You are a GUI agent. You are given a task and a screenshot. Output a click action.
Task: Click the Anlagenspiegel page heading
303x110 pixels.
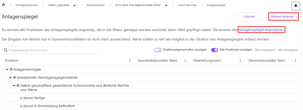[20, 17]
